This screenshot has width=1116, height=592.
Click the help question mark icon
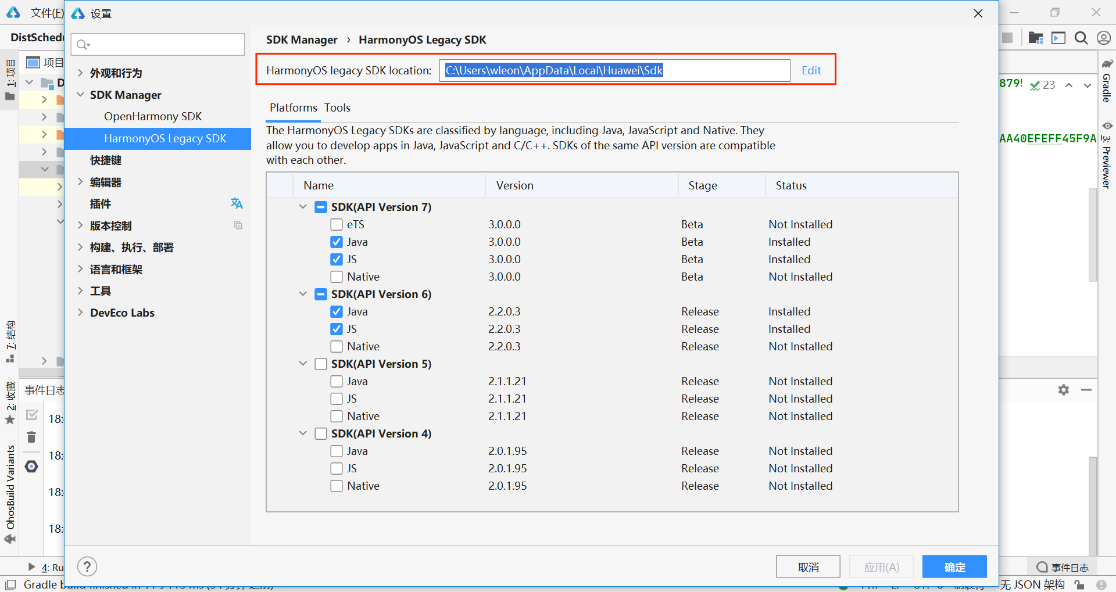[x=87, y=566]
